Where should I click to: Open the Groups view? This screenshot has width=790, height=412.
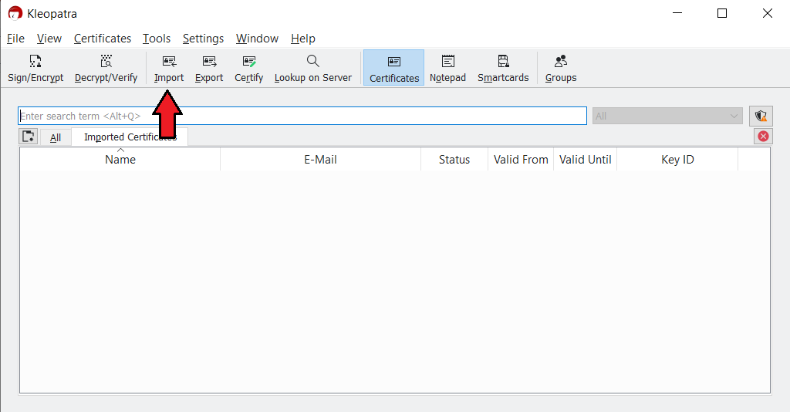coord(561,68)
